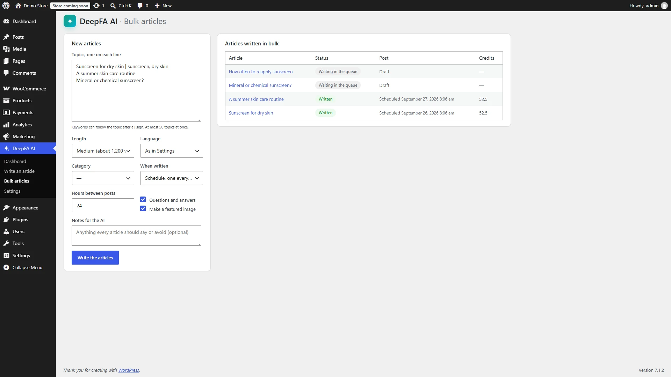
Task: Click the Topics textarea
Action: point(136,91)
